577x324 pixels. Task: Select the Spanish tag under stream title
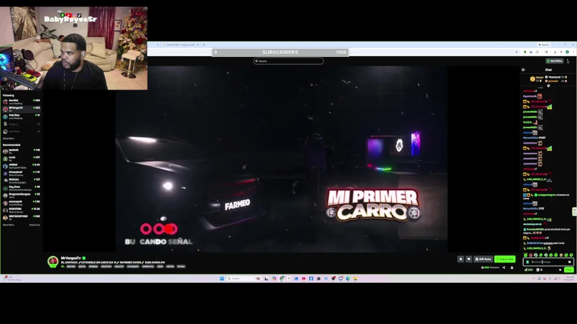click(x=71, y=266)
